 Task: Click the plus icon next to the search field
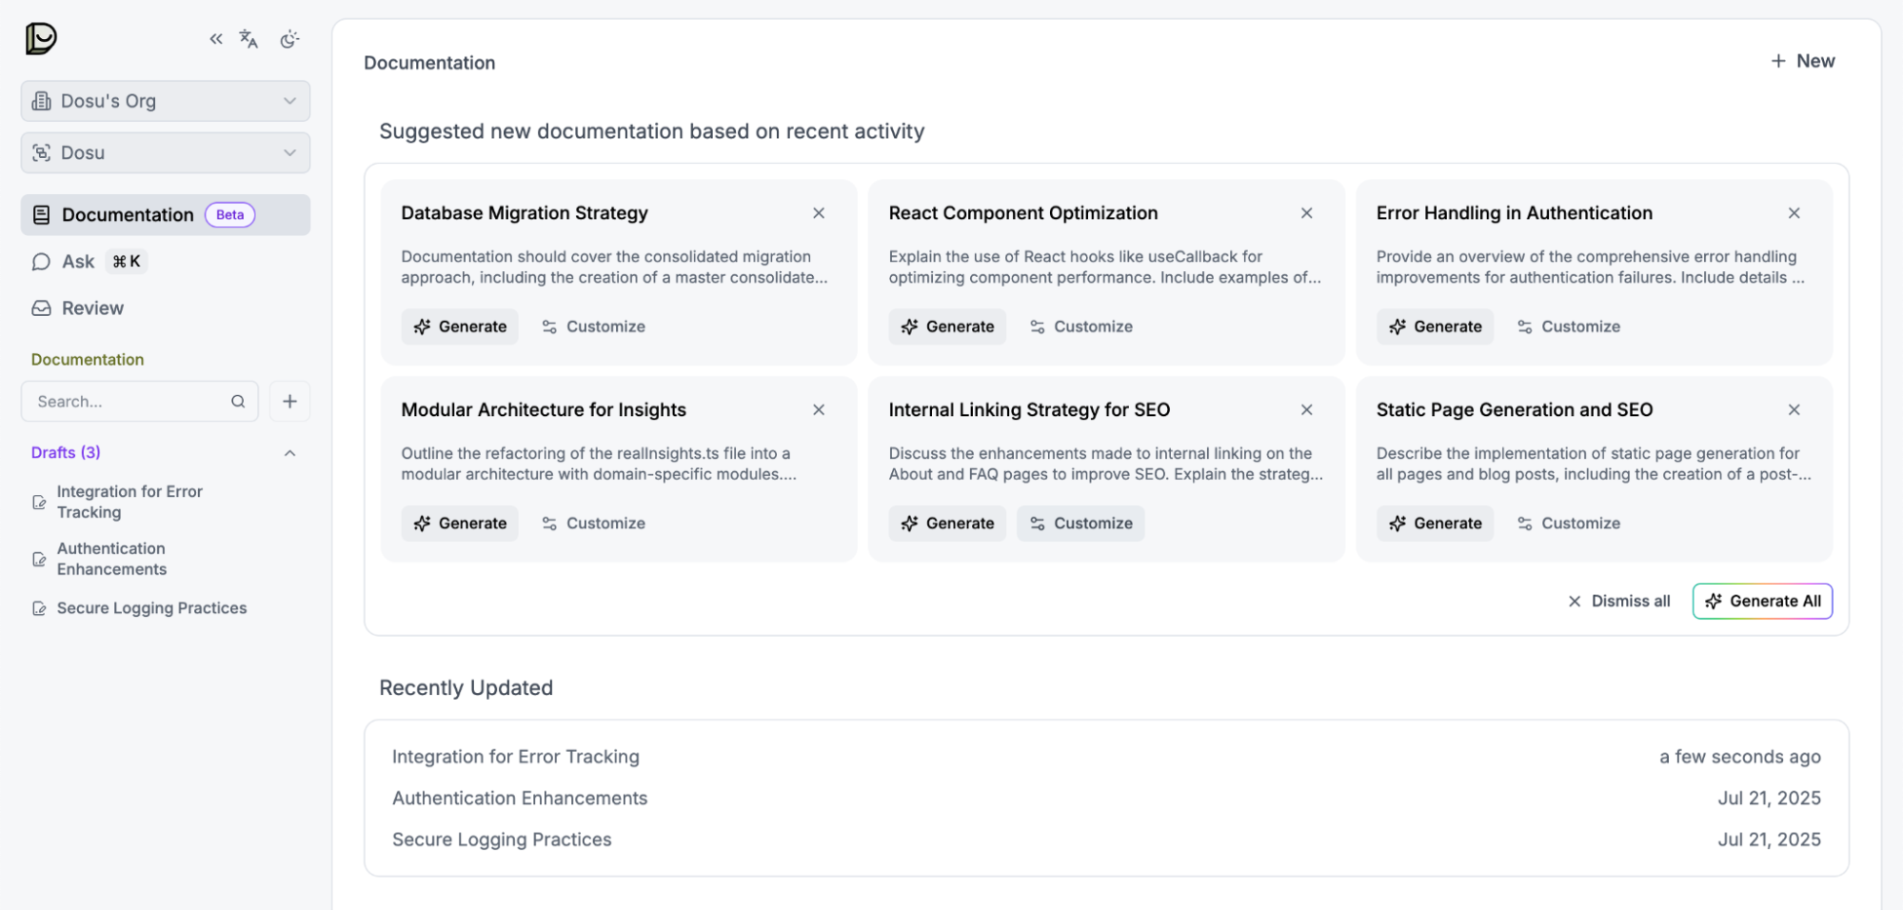coord(289,401)
